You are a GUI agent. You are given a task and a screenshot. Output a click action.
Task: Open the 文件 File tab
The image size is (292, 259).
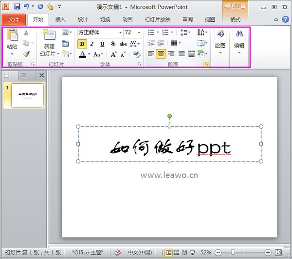pos(14,19)
